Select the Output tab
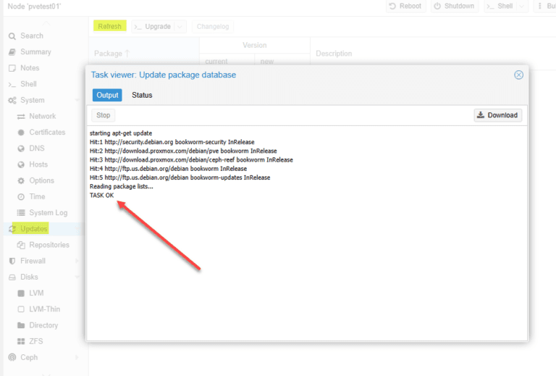The image size is (556, 376). coord(107,95)
